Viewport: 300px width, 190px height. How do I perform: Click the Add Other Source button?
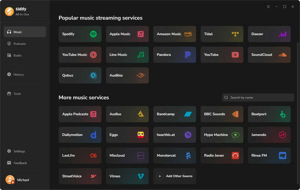(x=174, y=176)
